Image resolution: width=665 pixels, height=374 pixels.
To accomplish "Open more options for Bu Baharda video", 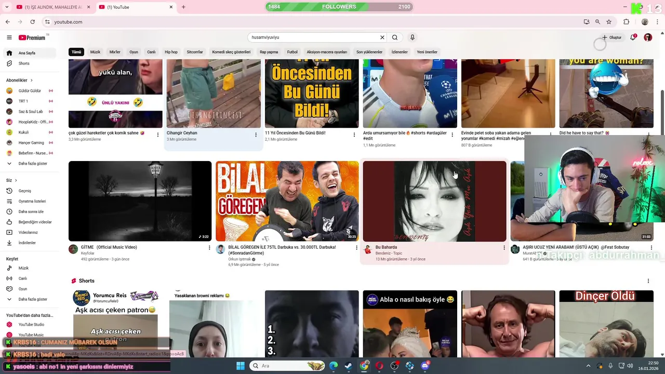I will [504, 248].
